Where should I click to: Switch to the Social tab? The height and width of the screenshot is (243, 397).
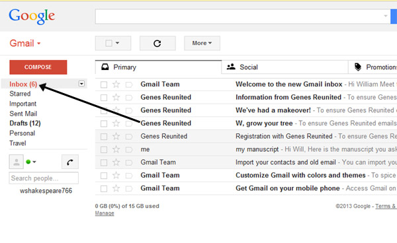[x=285, y=67]
